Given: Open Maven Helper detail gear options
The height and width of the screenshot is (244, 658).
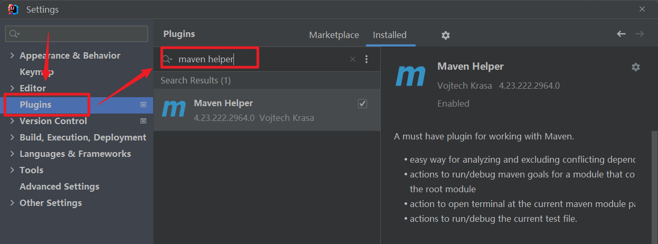Looking at the screenshot, I should [x=636, y=67].
